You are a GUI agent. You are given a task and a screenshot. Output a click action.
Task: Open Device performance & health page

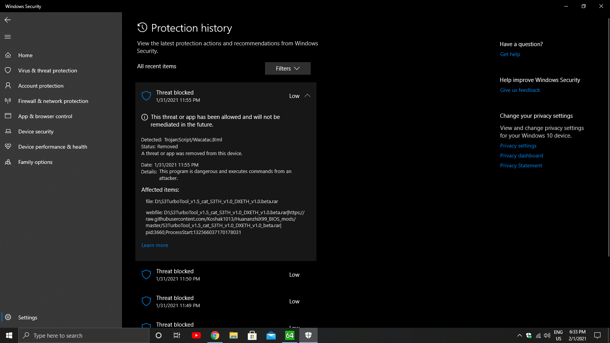click(61, 147)
